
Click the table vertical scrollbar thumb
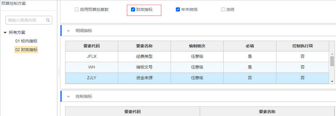click(332, 61)
